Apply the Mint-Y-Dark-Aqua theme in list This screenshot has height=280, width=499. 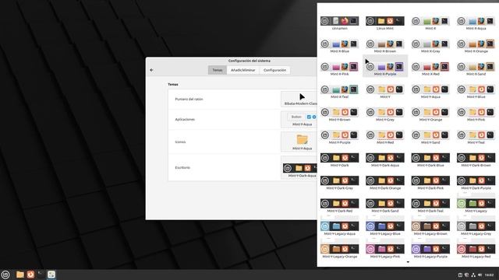tap(385, 160)
